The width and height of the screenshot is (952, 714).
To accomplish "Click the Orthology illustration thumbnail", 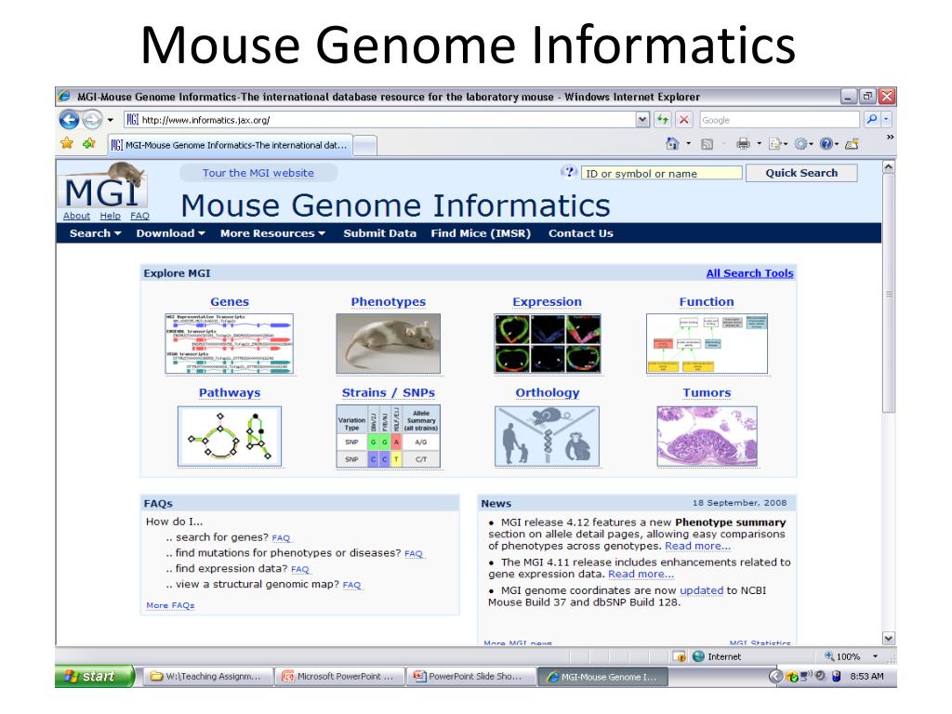I will 547,436.
